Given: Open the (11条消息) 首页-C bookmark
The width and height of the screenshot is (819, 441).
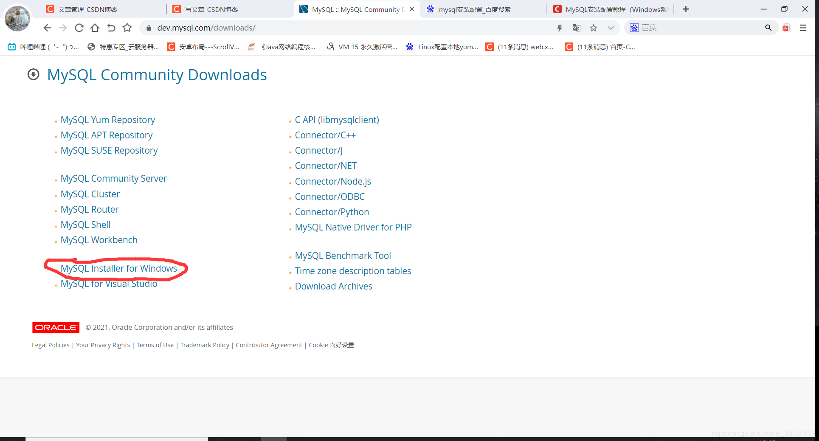Looking at the screenshot, I should click(x=600, y=47).
